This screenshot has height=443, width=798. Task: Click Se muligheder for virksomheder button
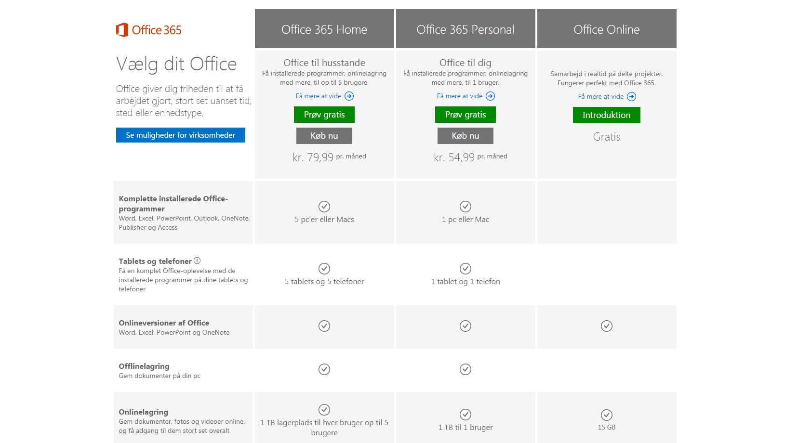click(181, 135)
